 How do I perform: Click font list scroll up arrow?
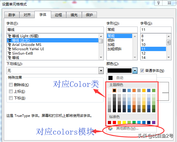[x=101, y=36]
